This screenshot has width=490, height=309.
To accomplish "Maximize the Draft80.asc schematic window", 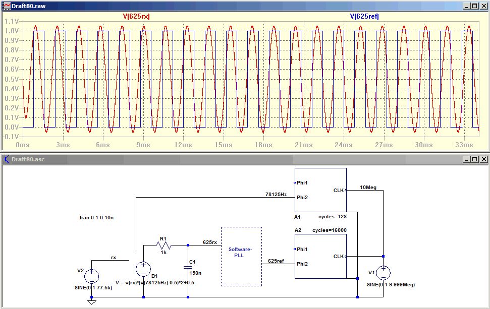I will click(475, 159).
